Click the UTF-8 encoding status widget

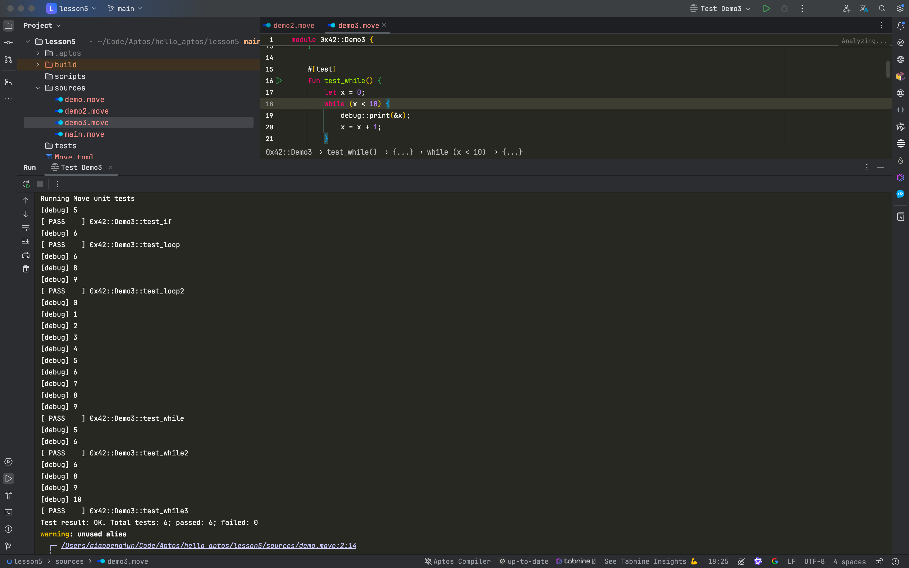pos(814,561)
